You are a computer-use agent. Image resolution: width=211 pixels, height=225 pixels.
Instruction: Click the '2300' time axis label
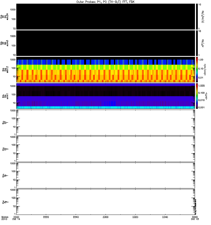tap(105, 217)
